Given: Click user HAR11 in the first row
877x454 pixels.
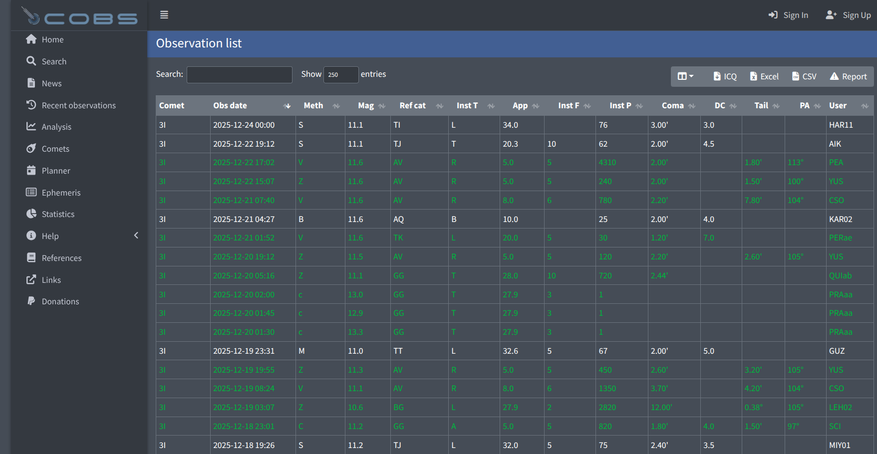Looking at the screenshot, I should (841, 125).
